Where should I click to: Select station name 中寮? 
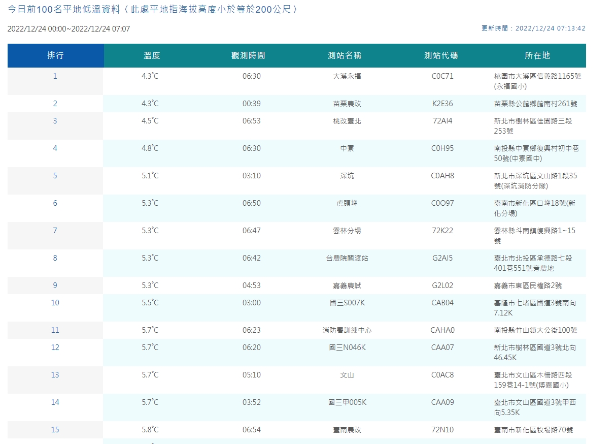(347, 148)
